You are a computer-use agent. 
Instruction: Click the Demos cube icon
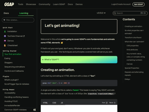click(5, 41)
